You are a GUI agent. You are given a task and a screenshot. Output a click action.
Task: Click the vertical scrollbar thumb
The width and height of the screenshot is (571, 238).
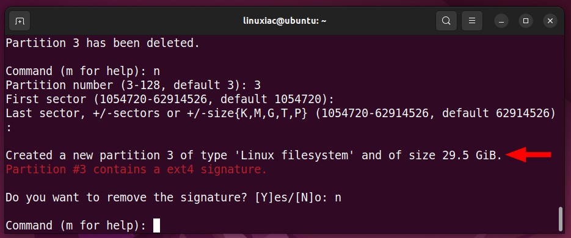tap(561, 219)
